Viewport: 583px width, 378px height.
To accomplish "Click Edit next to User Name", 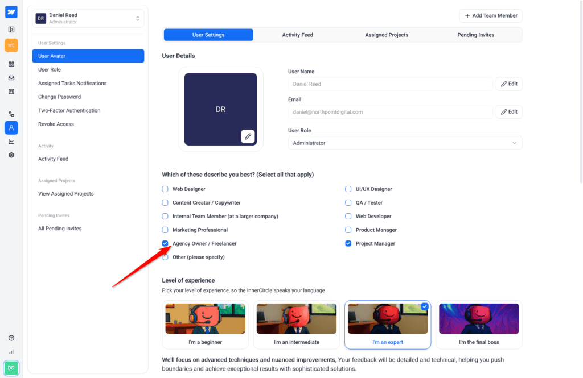I will click(509, 84).
